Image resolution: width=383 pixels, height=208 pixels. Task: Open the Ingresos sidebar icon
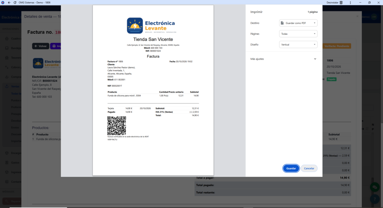click(7, 172)
